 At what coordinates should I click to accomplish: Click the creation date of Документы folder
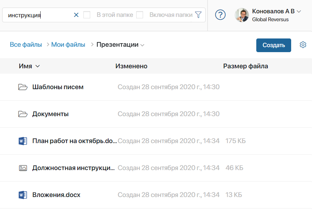tap(169, 114)
